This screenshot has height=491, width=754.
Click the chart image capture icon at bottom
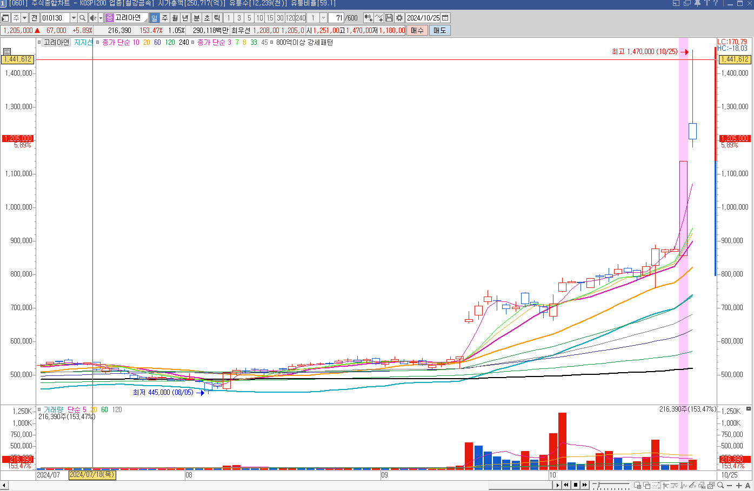(711, 486)
